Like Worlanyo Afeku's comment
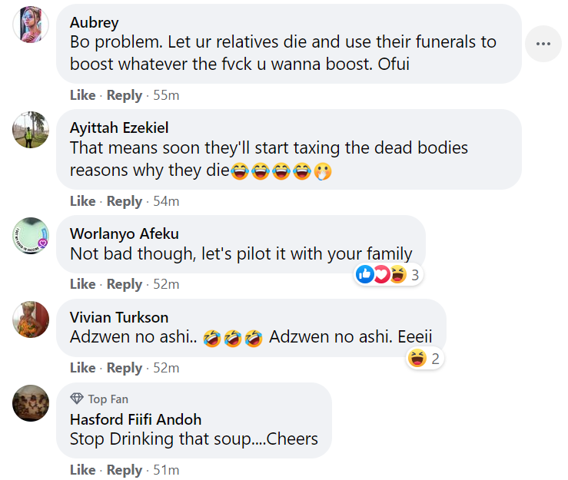 click(x=82, y=284)
